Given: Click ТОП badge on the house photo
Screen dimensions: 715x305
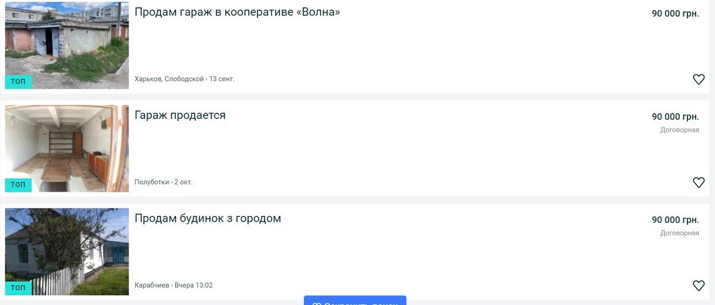Looking at the screenshot, I should [x=18, y=288].
